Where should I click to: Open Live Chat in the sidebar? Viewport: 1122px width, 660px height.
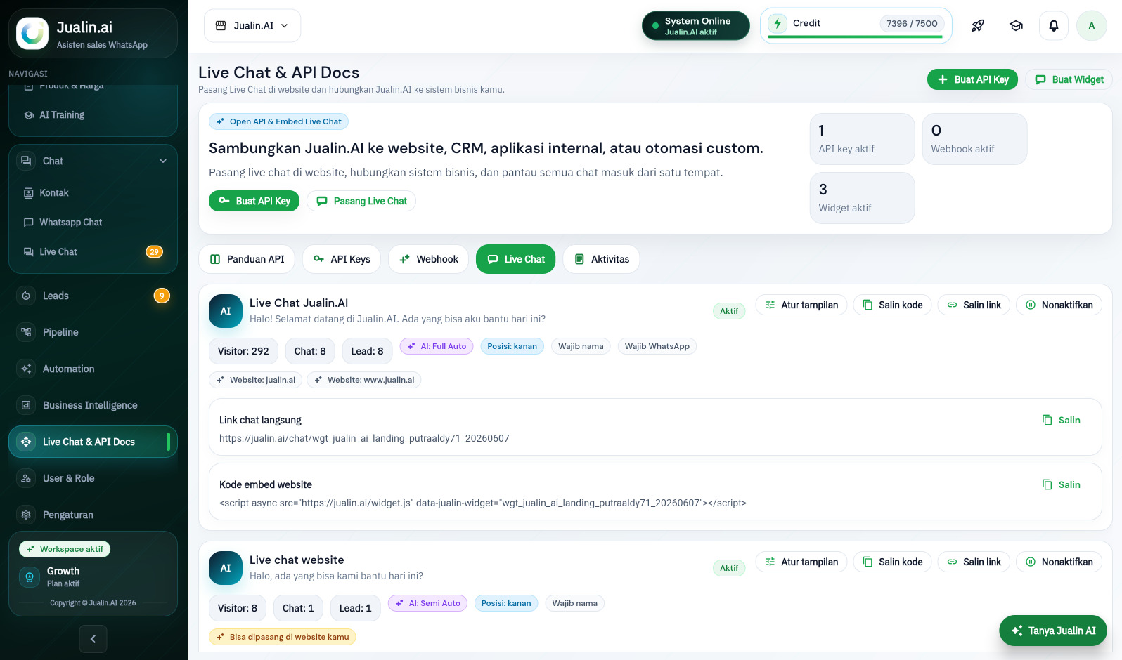(93, 252)
